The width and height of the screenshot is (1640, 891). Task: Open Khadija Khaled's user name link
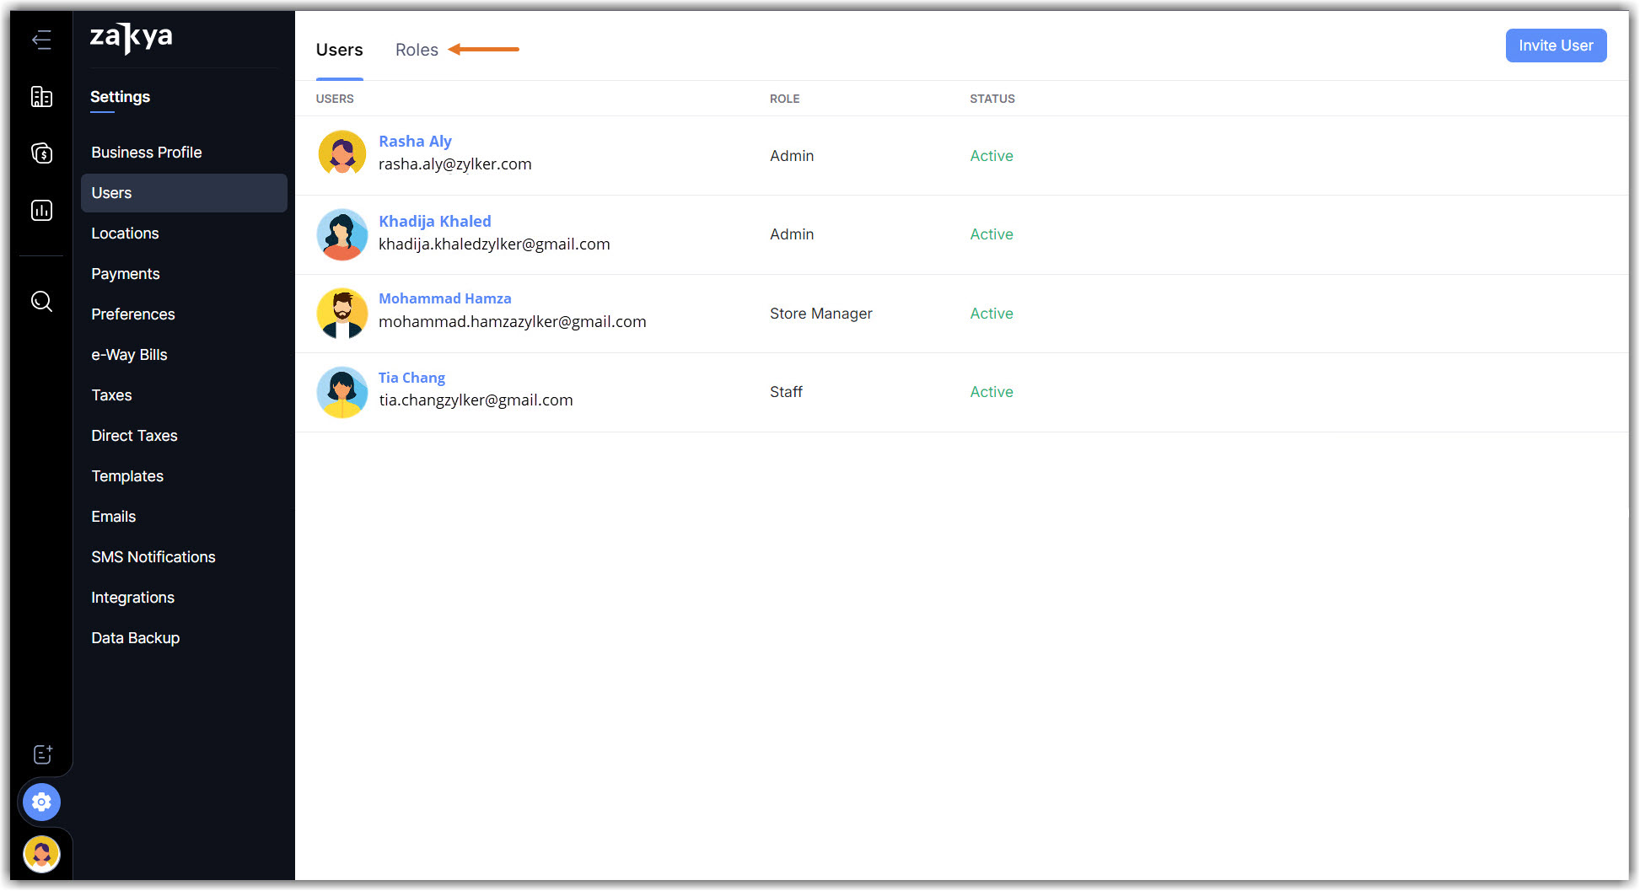(x=434, y=221)
